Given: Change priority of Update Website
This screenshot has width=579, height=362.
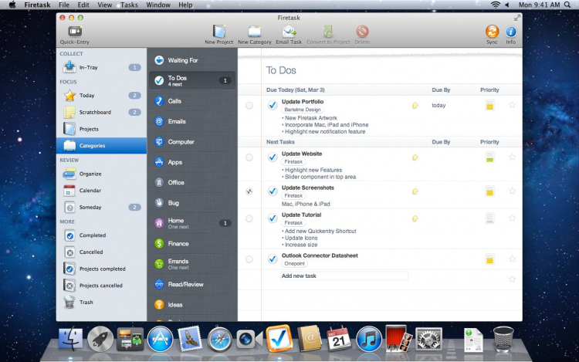Looking at the screenshot, I should tap(489, 157).
